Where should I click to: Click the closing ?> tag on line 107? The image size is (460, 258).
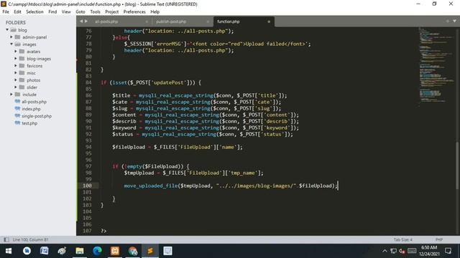103,231
